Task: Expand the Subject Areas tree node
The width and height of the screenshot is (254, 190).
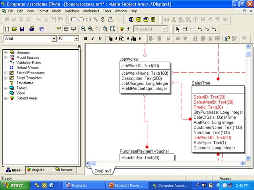Action: pos(6,98)
